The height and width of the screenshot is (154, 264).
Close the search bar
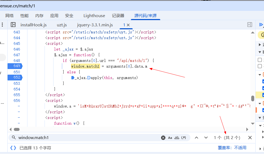coord(250,138)
